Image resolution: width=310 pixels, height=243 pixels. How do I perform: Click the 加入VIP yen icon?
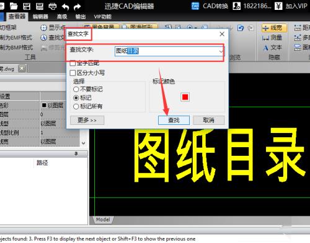(278, 6)
